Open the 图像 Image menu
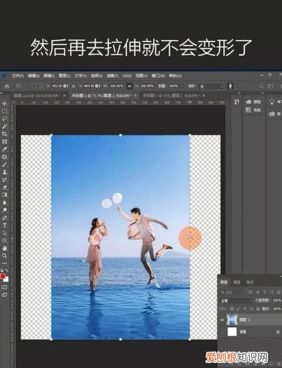The image size is (282, 368). [x=49, y=76]
